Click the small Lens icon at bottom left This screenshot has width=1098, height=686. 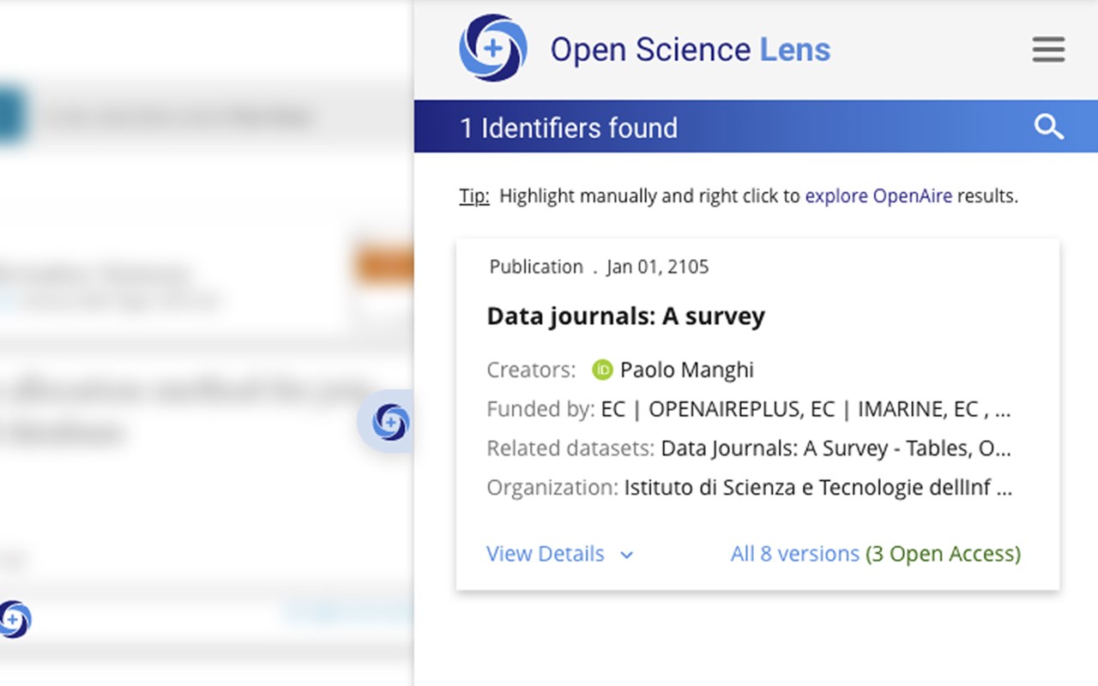15,619
